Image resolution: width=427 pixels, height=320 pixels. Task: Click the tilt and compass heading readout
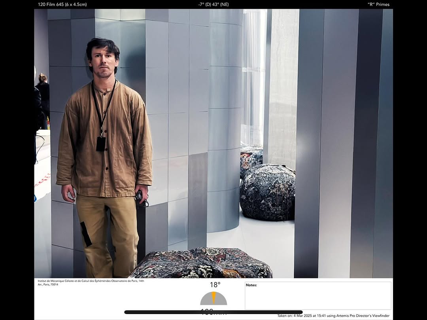[x=213, y=4]
